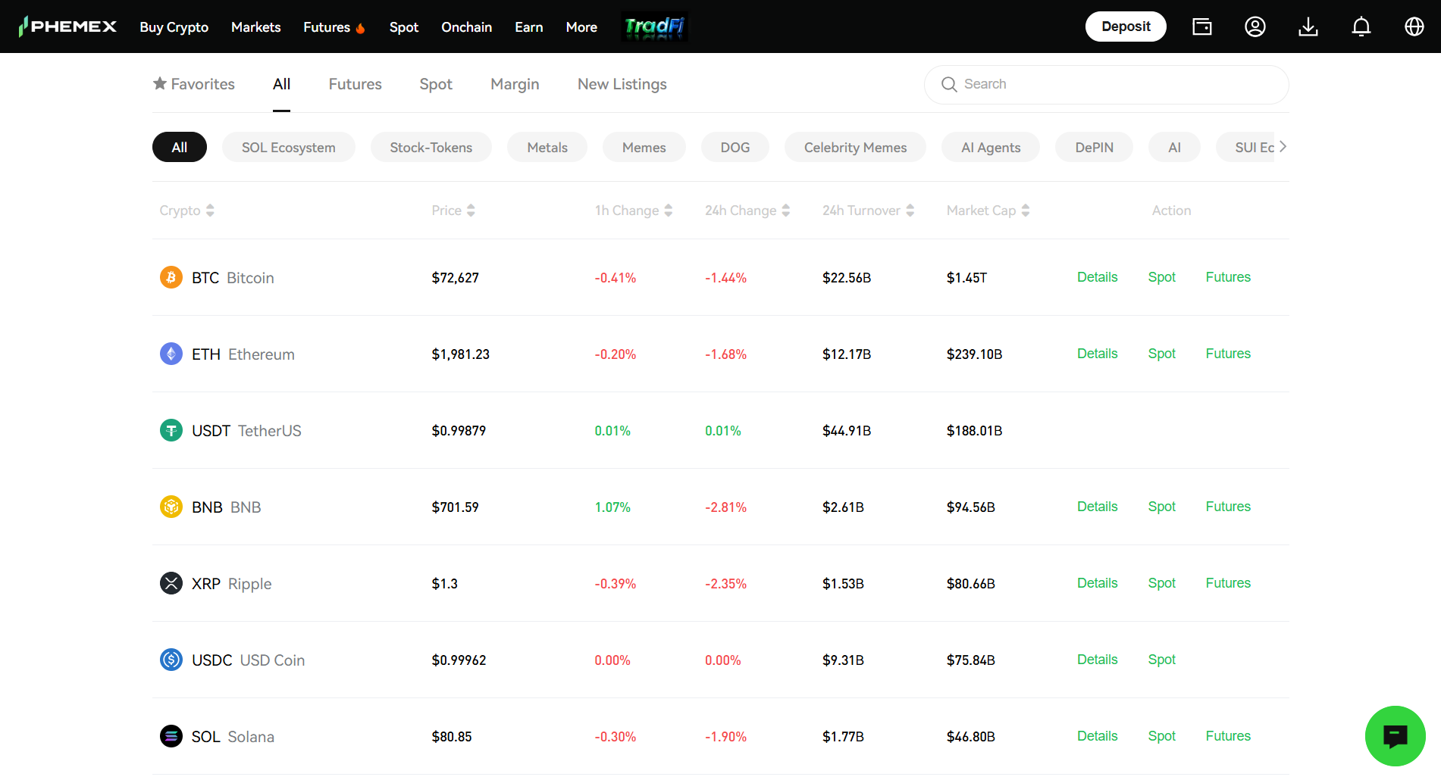Switch to the Spot markets tab
This screenshot has width=1441, height=780.
pyautogui.click(x=436, y=84)
